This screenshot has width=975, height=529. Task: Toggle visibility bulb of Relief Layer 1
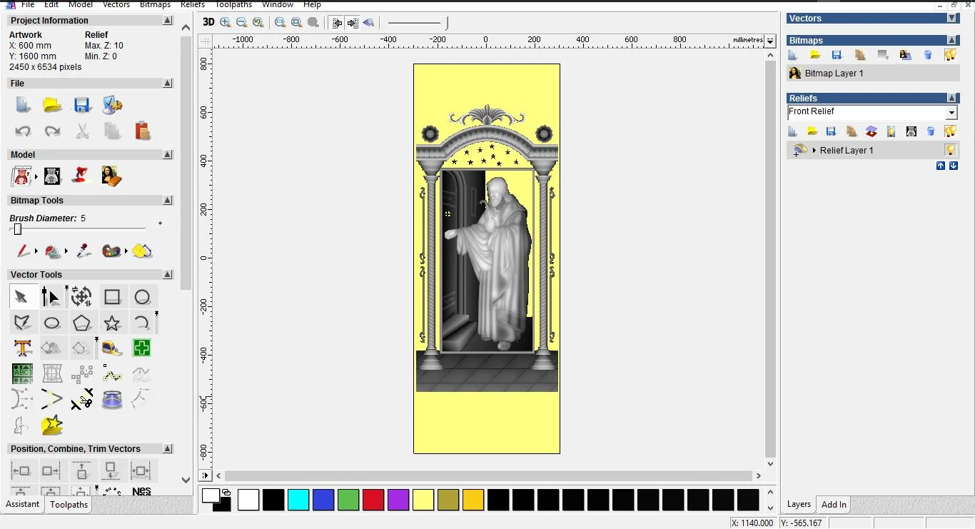(950, 150)
